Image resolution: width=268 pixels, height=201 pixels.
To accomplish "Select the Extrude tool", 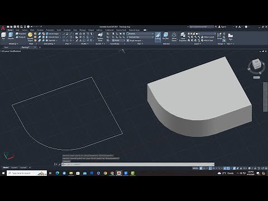I will (11, 36).
